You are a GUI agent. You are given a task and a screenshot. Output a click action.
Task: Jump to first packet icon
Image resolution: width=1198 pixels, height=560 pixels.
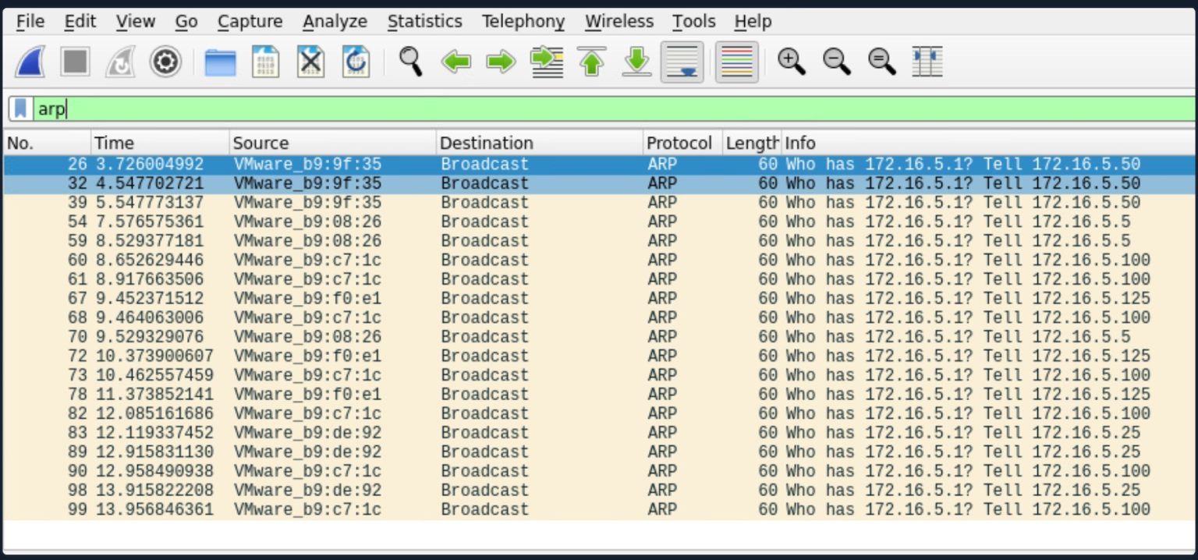click(x=592, y=62)
